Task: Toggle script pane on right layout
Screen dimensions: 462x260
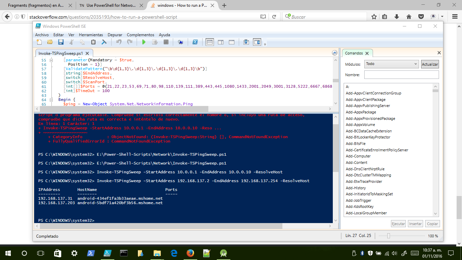Action: pyautogui.click(x=221, y=42)
